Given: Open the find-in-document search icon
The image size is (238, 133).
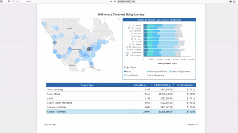Looking at the screenshot, I should click(x=9, y=2).
